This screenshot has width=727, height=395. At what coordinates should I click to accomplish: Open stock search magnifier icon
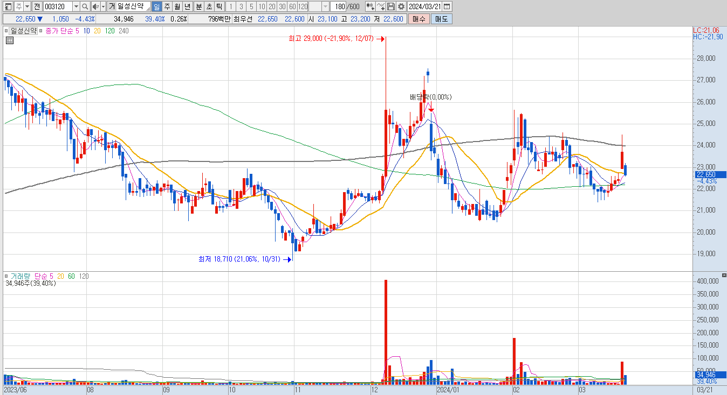85,6
